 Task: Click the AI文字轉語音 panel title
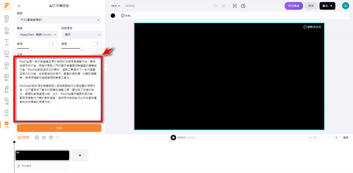point(59,6)
